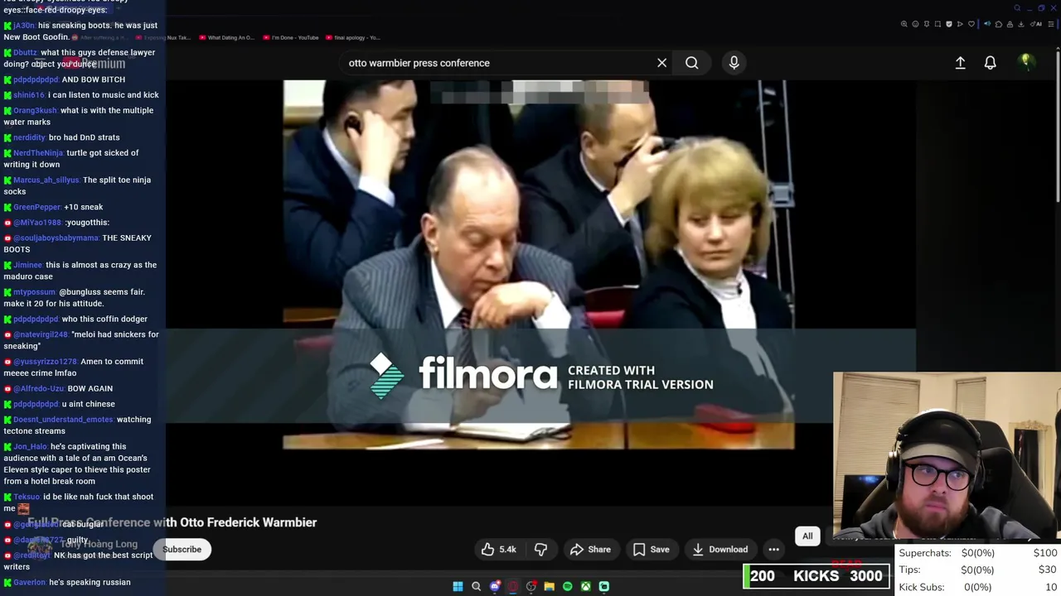The width and height of the screenshot is (1061, 596).
Task: Open the extensions cube icon
Action: pyautogui.click(x=999, y=24)
